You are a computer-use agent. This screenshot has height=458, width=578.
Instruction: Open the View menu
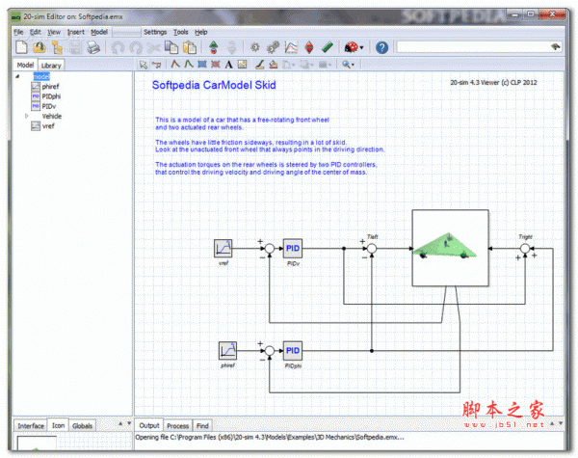click(54, 32)
